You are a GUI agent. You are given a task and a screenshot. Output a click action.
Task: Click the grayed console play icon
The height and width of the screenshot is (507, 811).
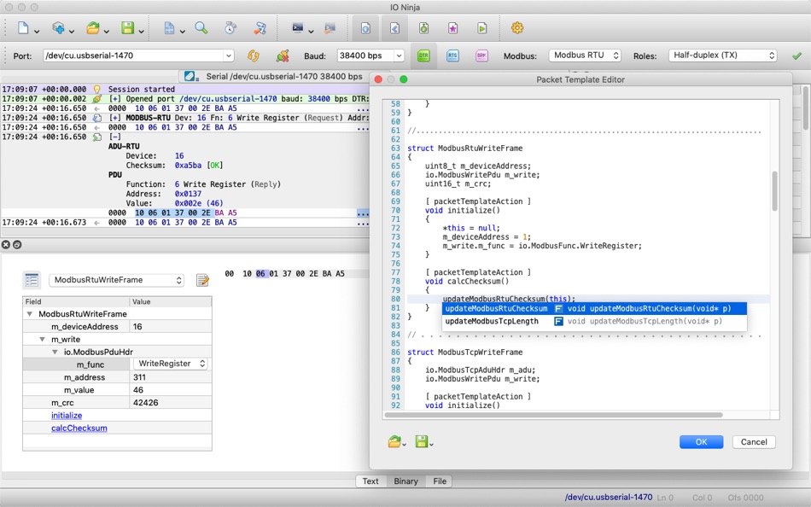330,28
